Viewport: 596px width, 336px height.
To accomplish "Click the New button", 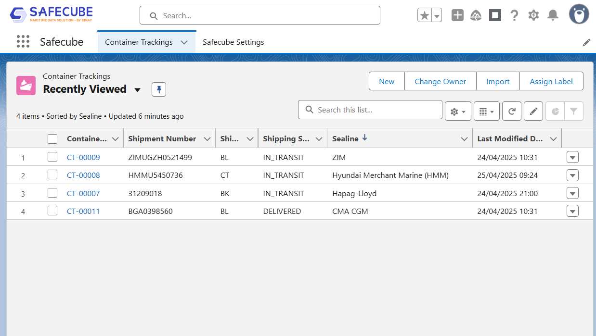I will pyautogui.click(x=387, y=81).
